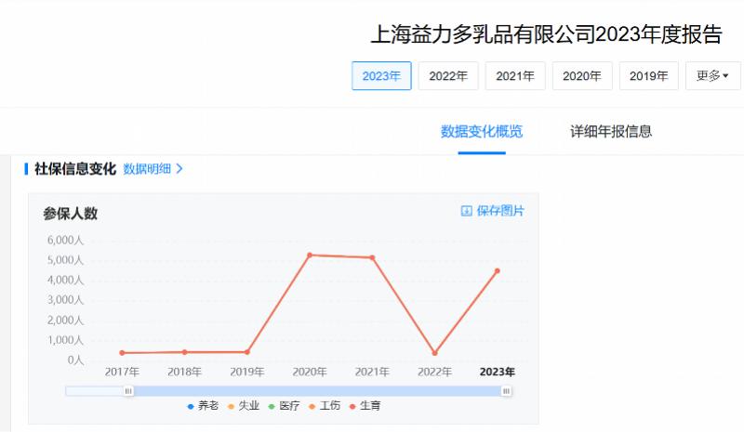The height and width of the screenshot is (432, 744).
Task: Click the 2022 data point on chart
Action: (x=434, y=353)
